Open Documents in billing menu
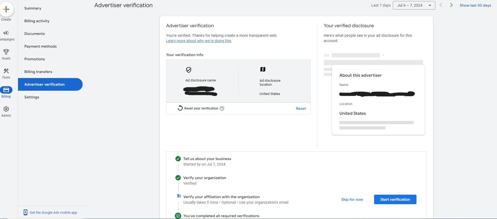The height and width of the screenshot is (219, 497). click(x=34, y=34)
